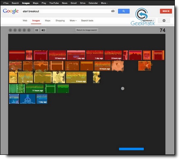Click +You in the top black bar
Screen dimensions: 179x159
click(x=6, y=3)
